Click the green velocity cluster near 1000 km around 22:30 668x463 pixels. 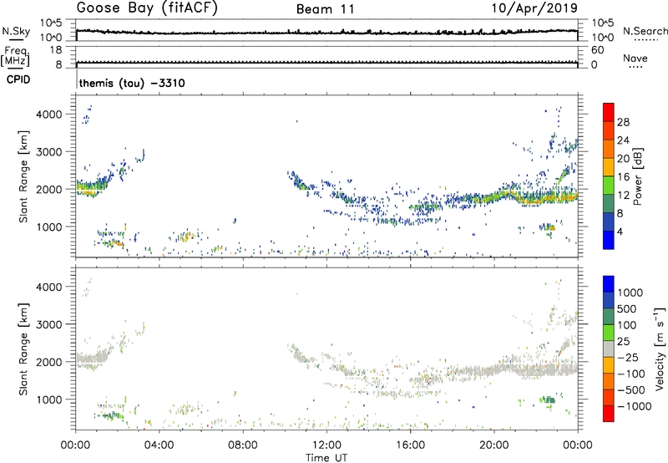(x=548, y=400)
